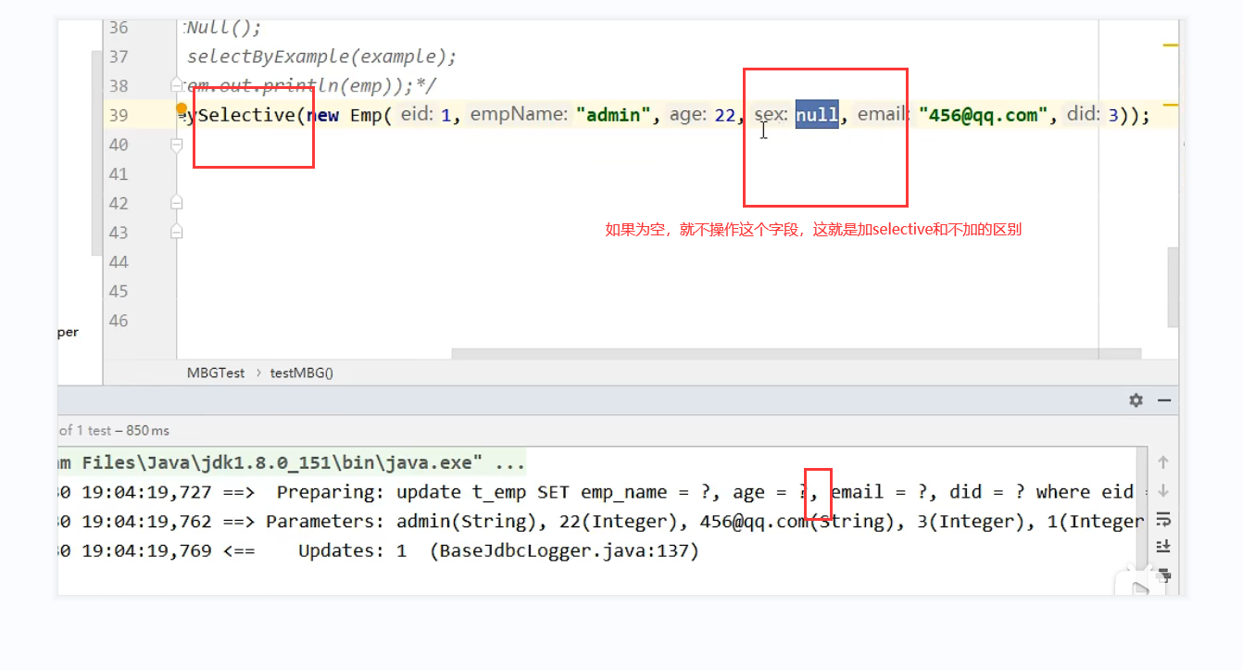The height and width of the screenshot is (670, 1242).
Task: Collapse the fold marker at line 38
Action: (x=177, y=86)
